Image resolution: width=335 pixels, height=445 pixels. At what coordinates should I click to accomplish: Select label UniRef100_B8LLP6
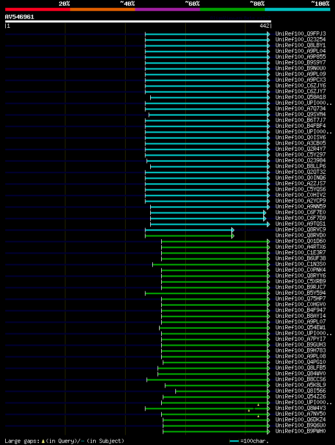[x=300, y=166]
